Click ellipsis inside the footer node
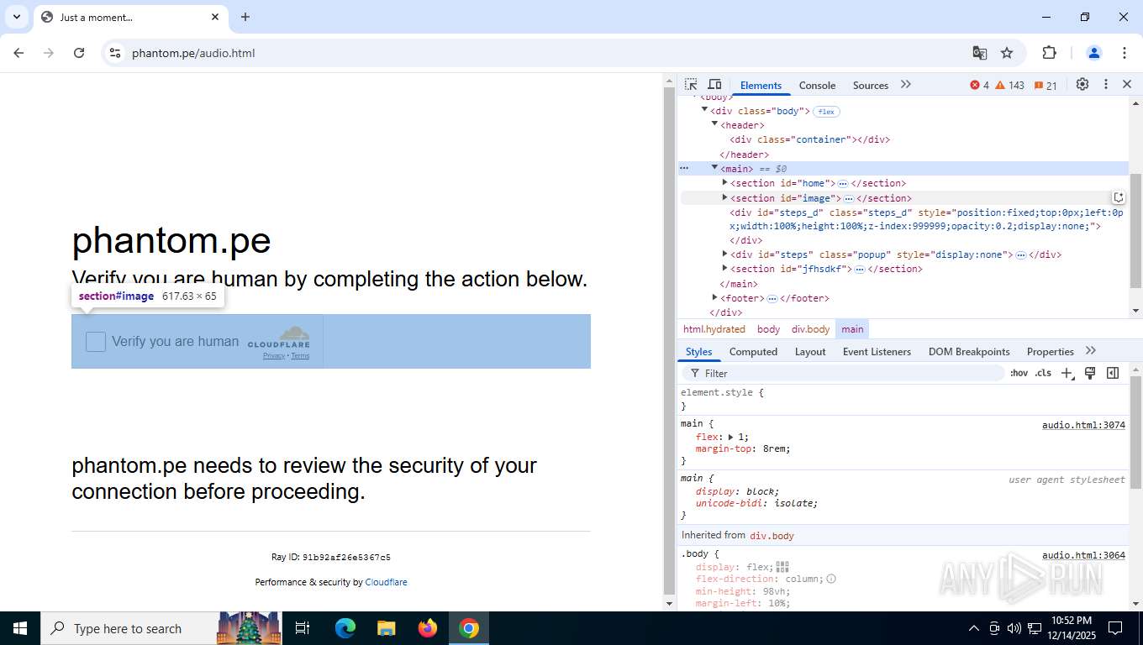 tap(772, 299)
